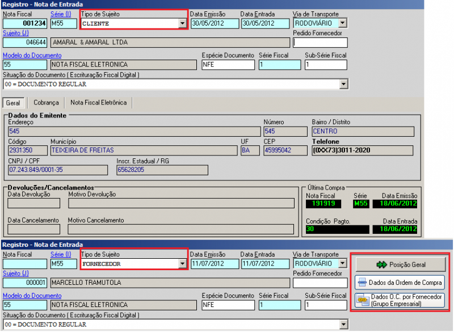
Task: Click CNPJ value 07.243.849/0001-35
Action: point(58,170)
